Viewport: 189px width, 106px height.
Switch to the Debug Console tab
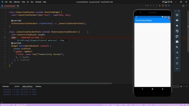pos(27,86)
